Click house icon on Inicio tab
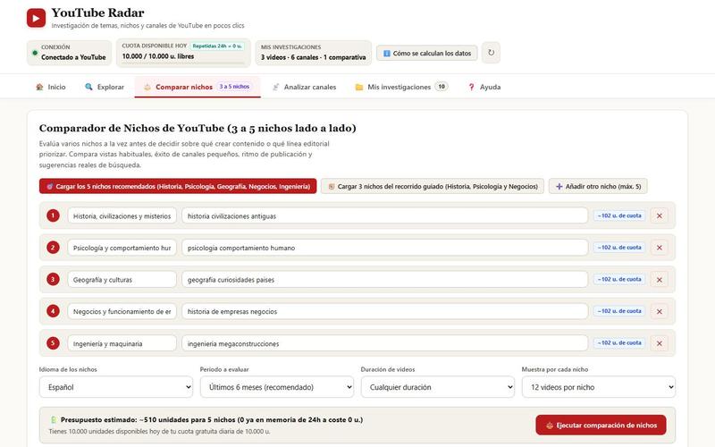The height and width of the screenshot is (447, 715). click(x=39, y=87)
